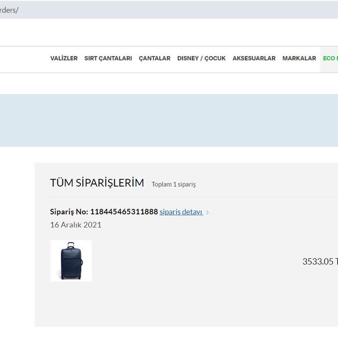Click the Sipariş No label

point(69,212)
